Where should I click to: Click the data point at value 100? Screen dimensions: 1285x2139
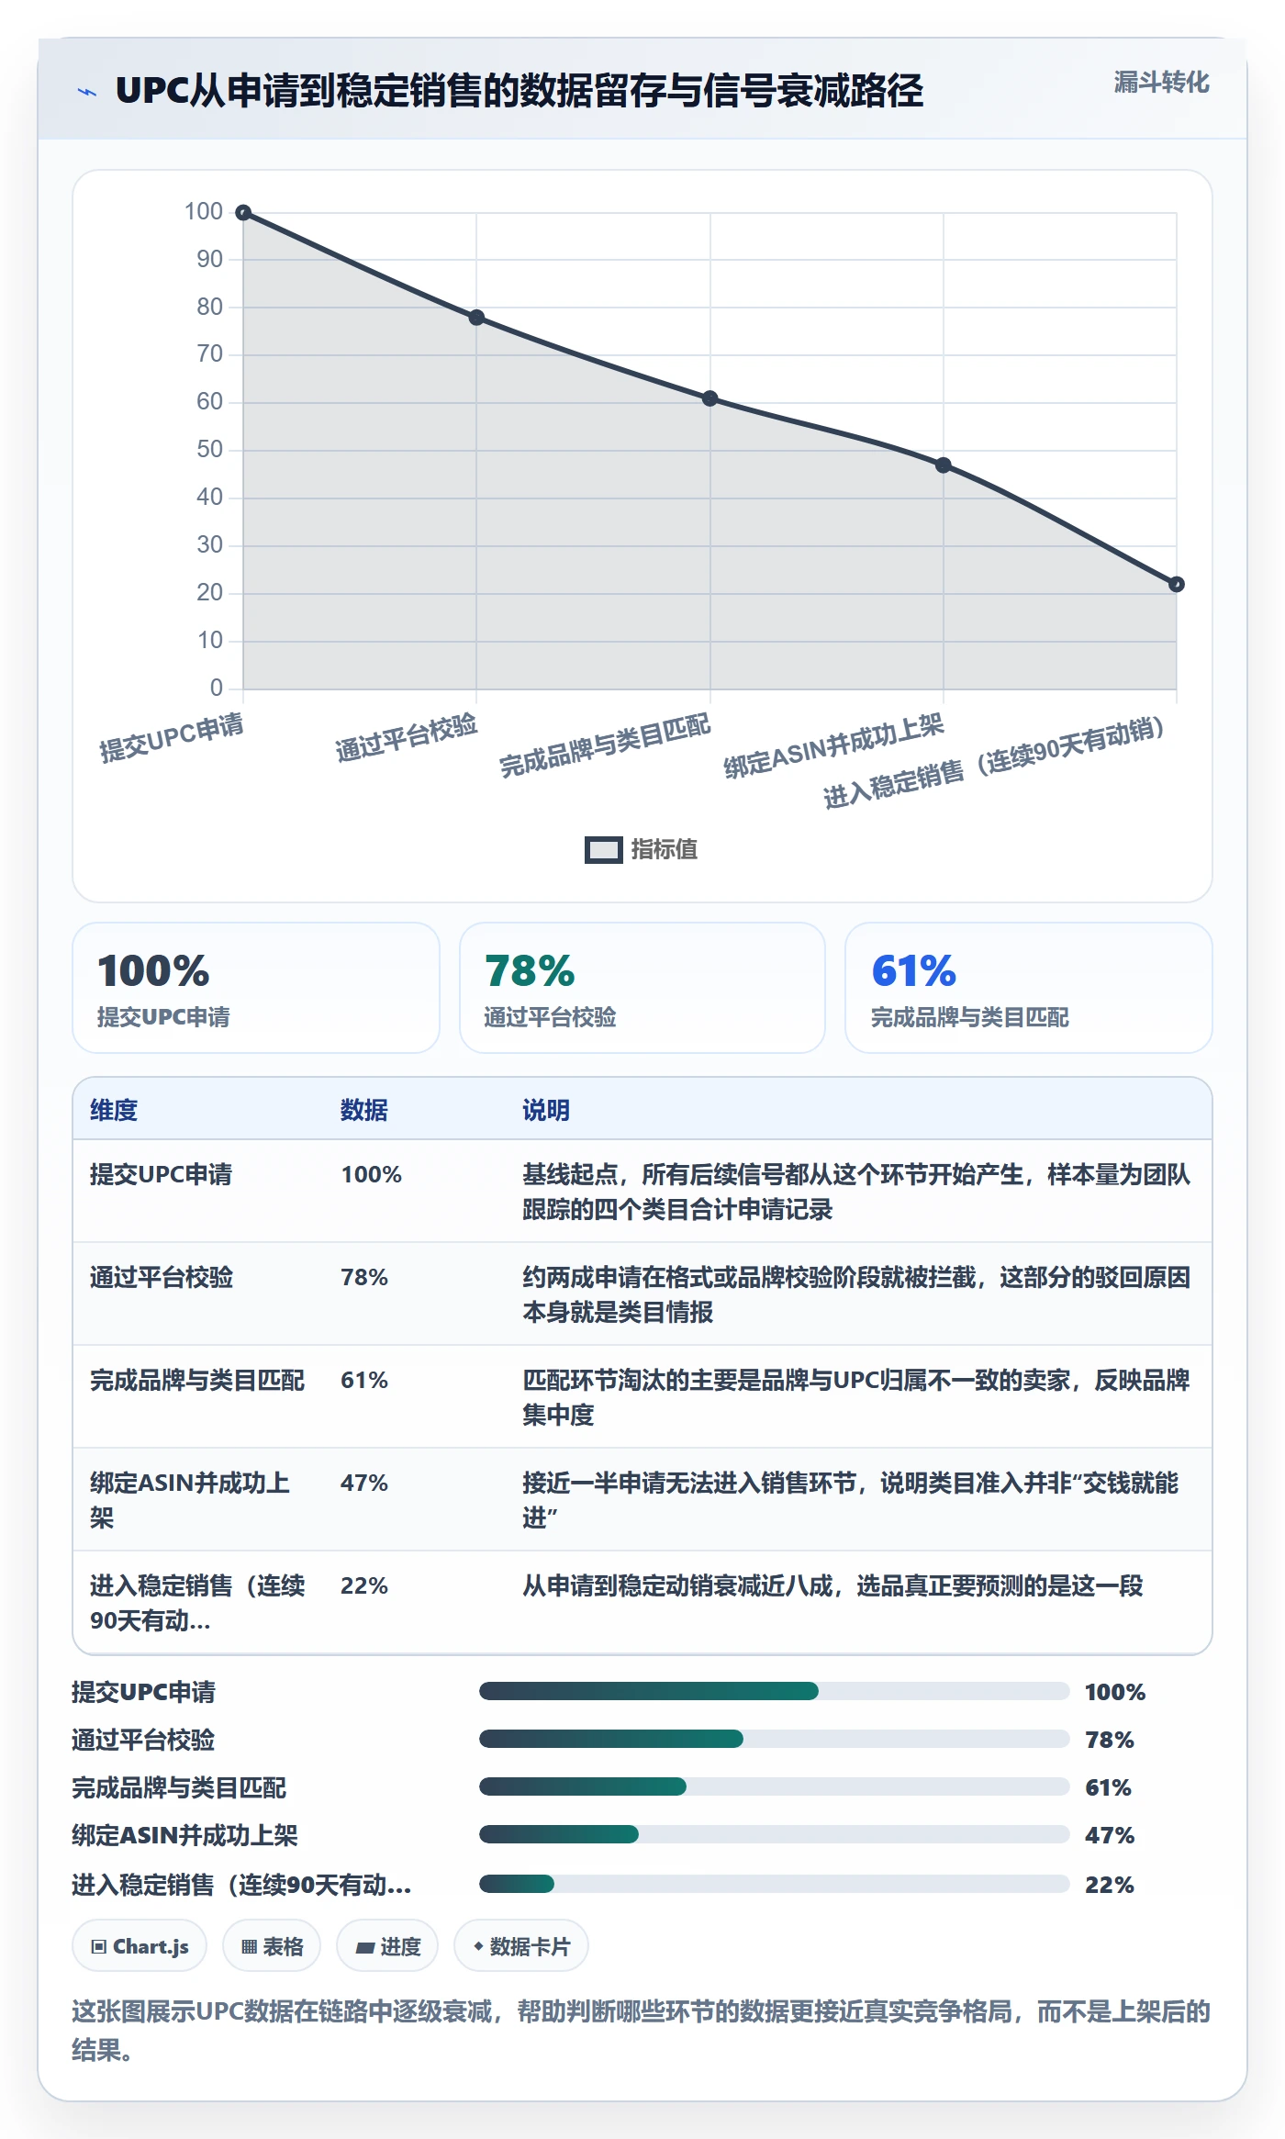(243, 213)
